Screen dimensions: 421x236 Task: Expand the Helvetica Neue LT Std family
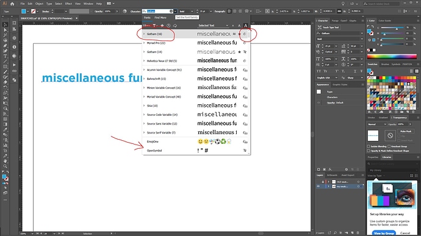pyautogui.click(x=144, y=61)
